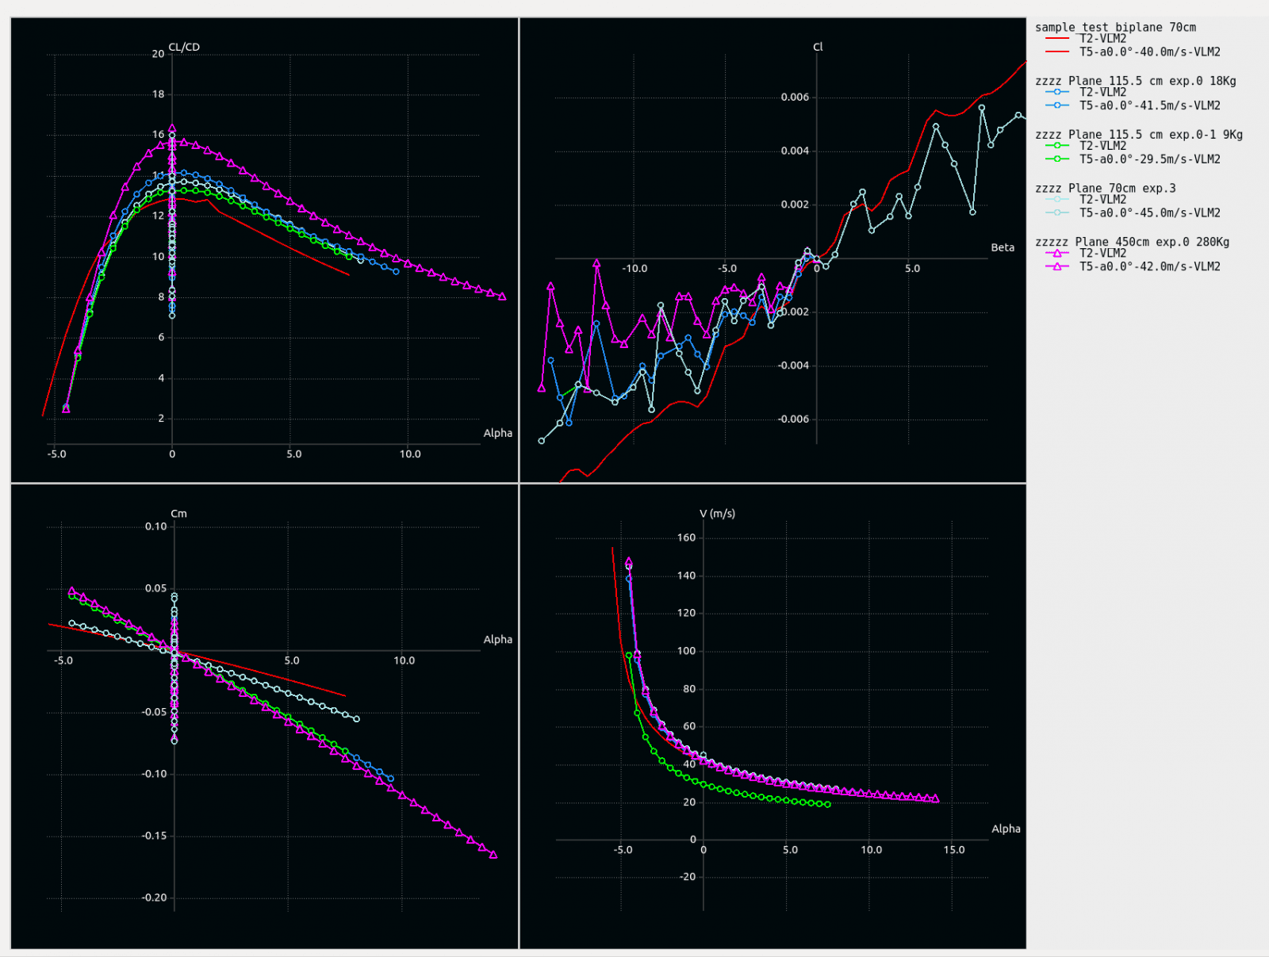Click the Cl title above the Beta graph

click(818, 47)
